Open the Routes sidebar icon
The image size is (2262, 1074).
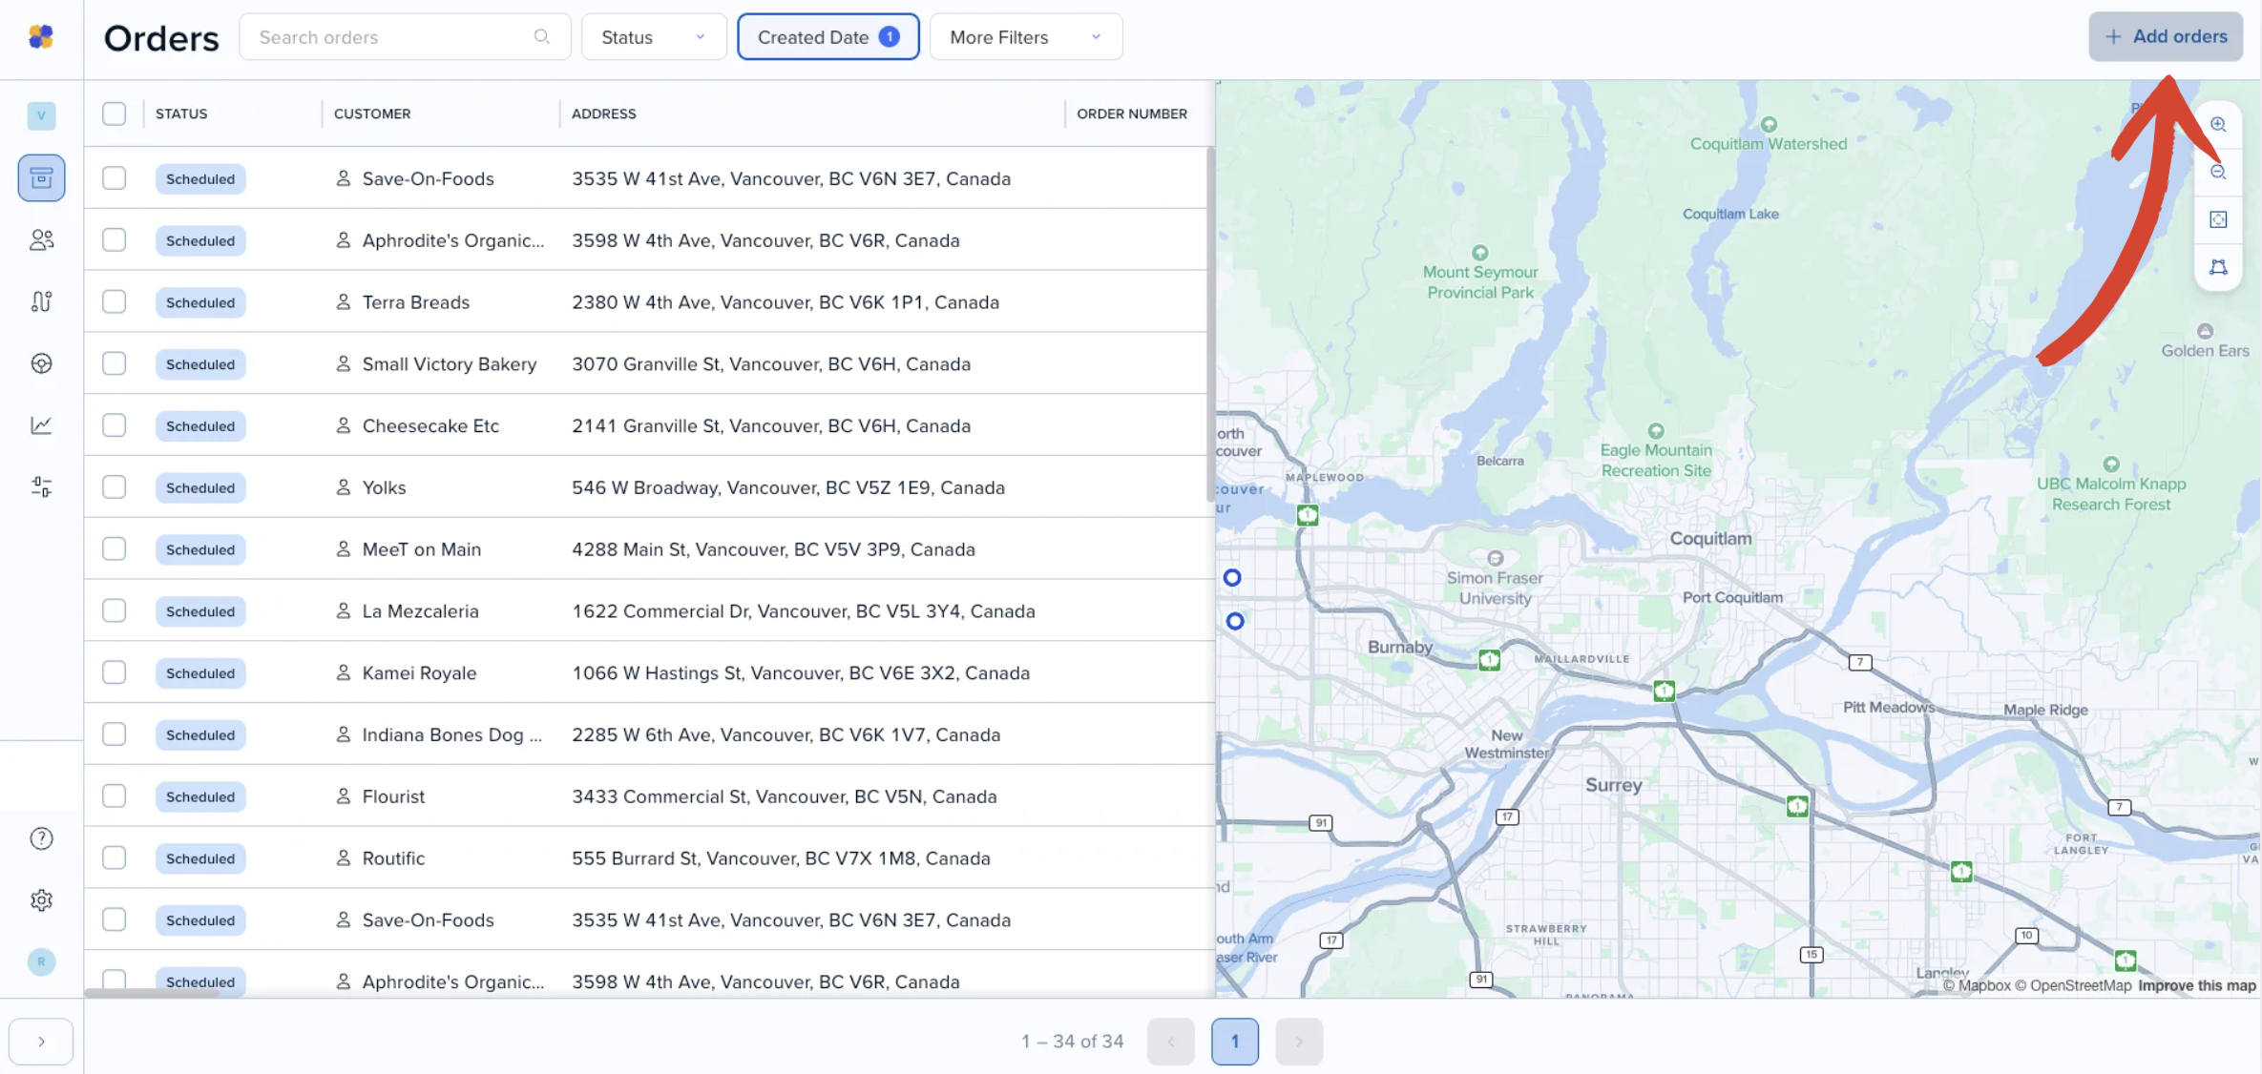(x=41, y=301)
